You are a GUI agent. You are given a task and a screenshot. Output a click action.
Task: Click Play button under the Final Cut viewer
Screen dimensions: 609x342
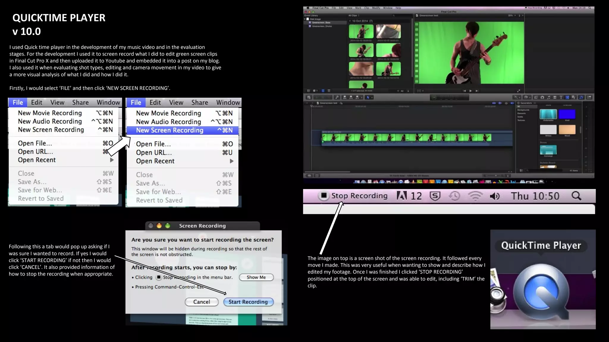[x=470, y=91]
